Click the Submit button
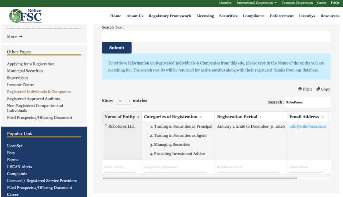Viewport: 343px width, 197px height. (x=117, y=48)
